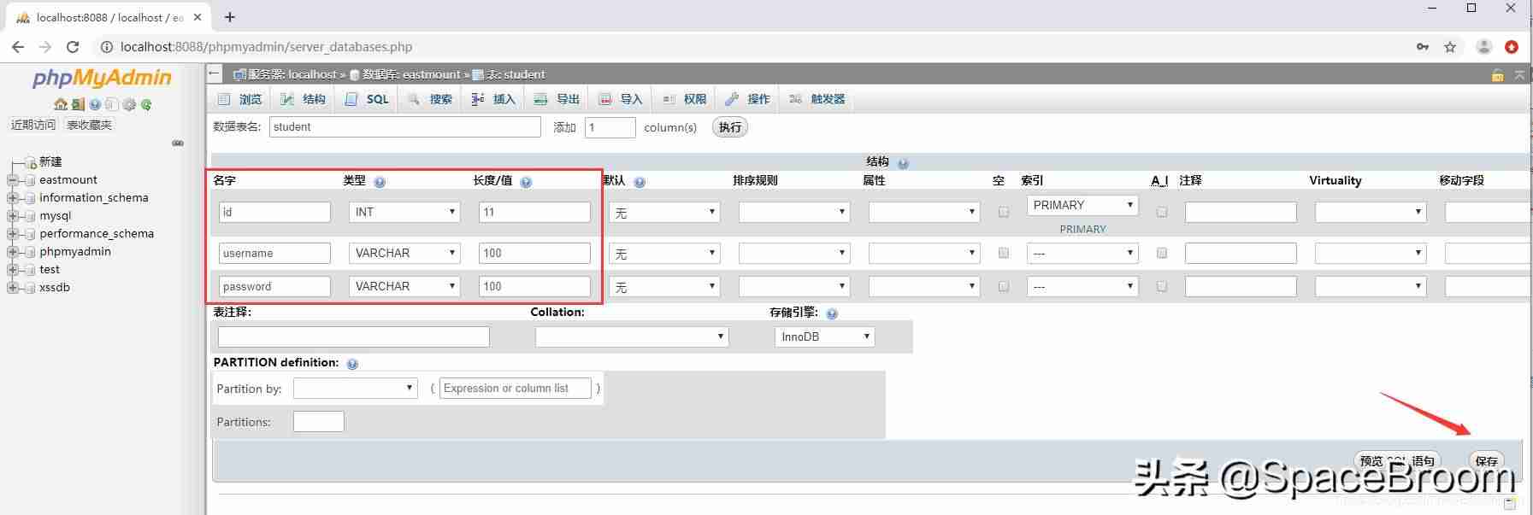This screenshot has width=1533, height=515.
Task: Open the index dropdown for username row
Action: [x=1082, y=253]
